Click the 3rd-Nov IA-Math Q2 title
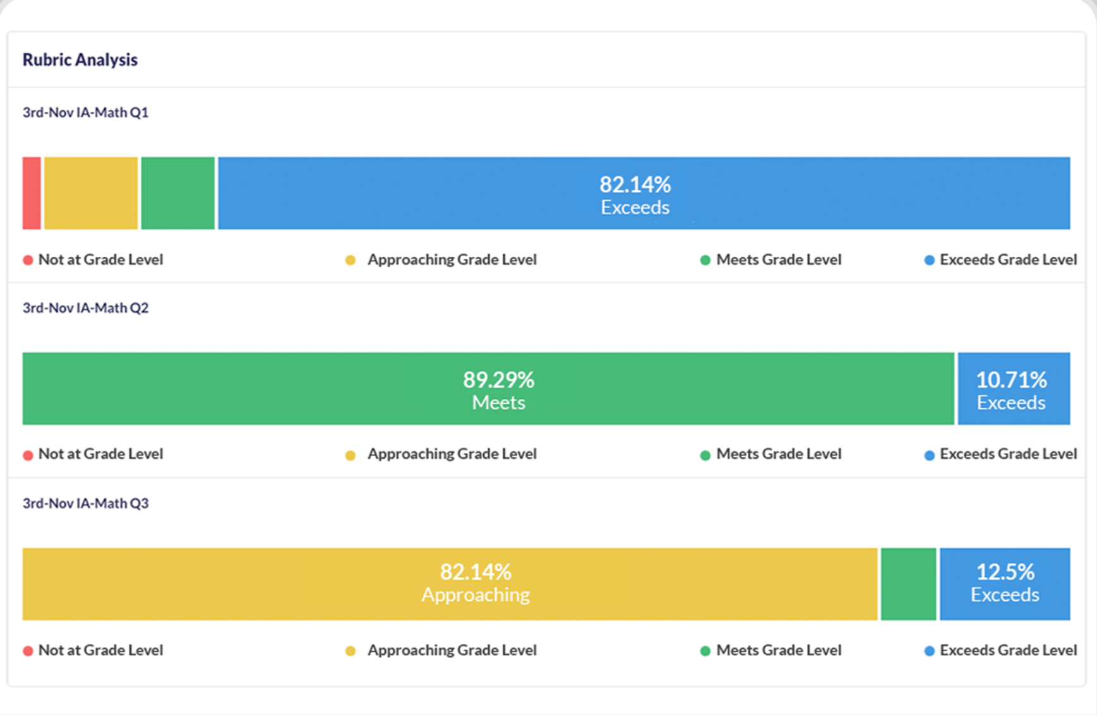Viewport: 1097px width, 715px height. click(86, 308)
